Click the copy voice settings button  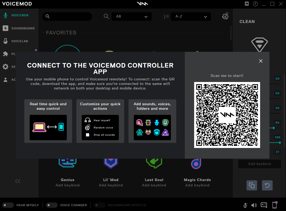[252, 185]
